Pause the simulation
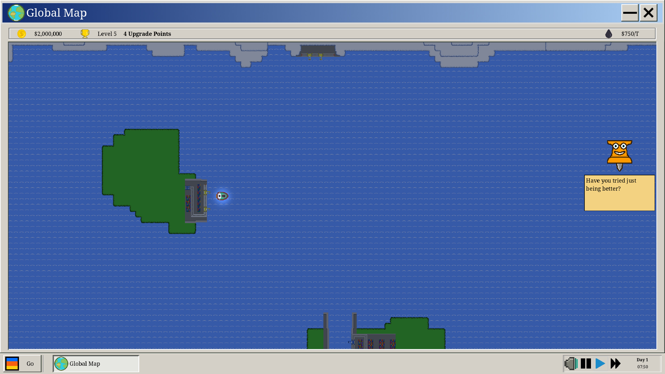665x374 pixels. click(x=585, y=364)
